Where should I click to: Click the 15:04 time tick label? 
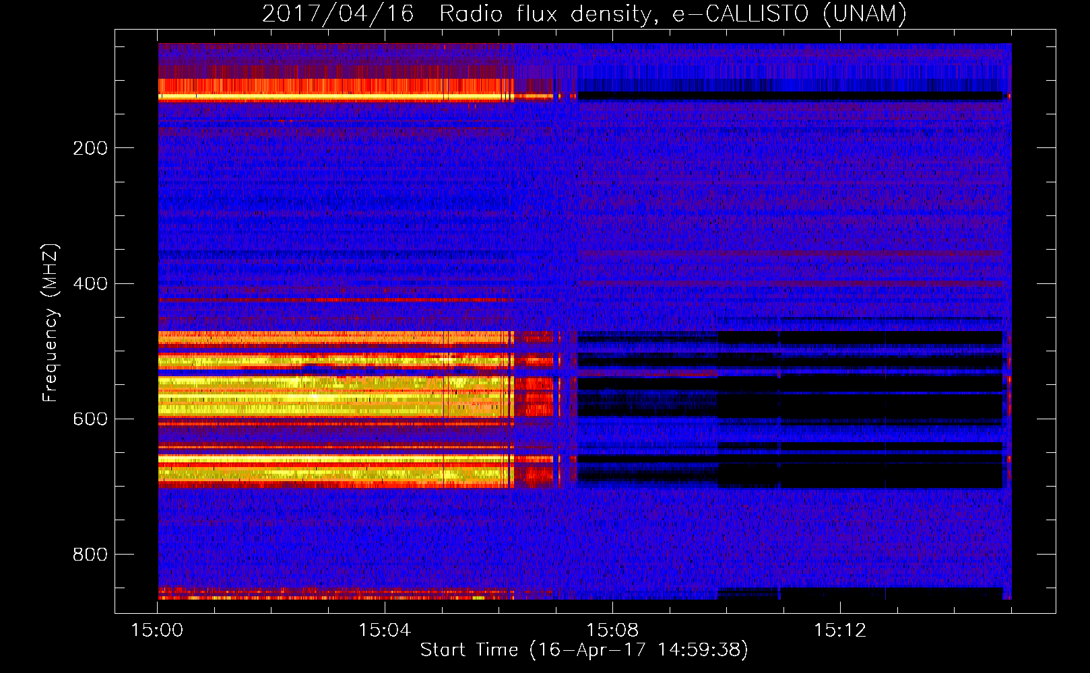[x=385, y=630]
